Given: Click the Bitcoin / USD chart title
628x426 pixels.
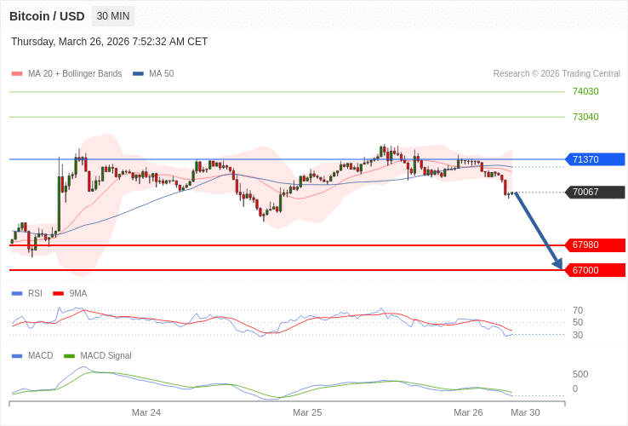Looking at the screenshot, I should 47,16.
